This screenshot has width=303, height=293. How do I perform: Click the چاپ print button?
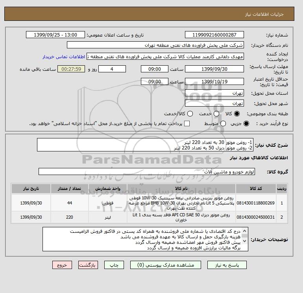114,265
